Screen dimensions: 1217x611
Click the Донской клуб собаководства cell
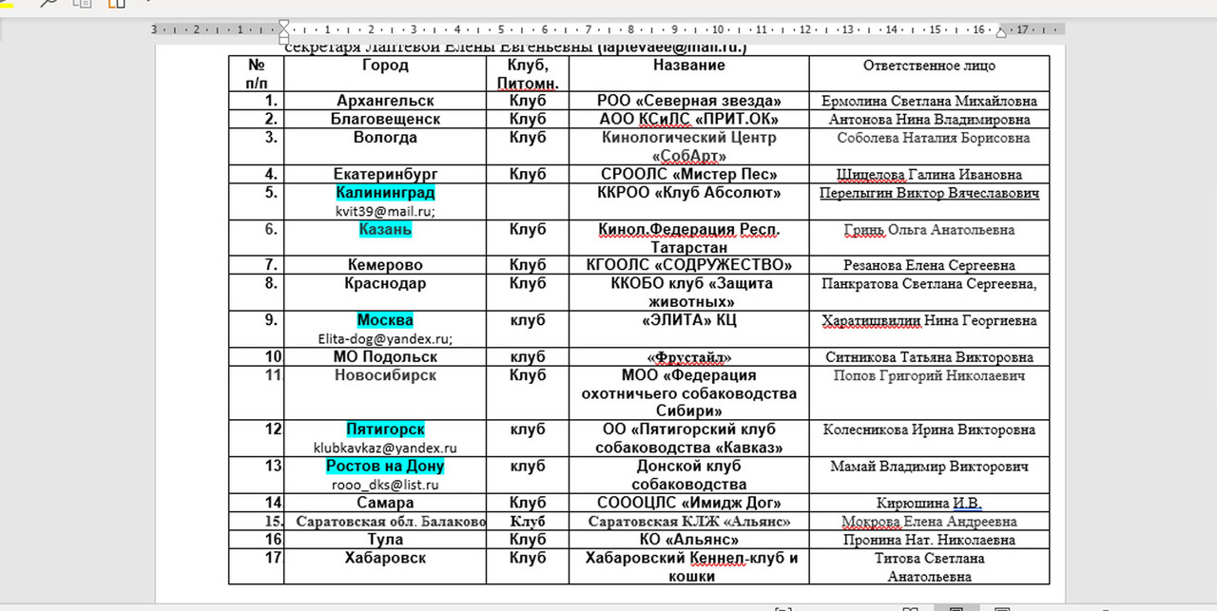(689, 475)
